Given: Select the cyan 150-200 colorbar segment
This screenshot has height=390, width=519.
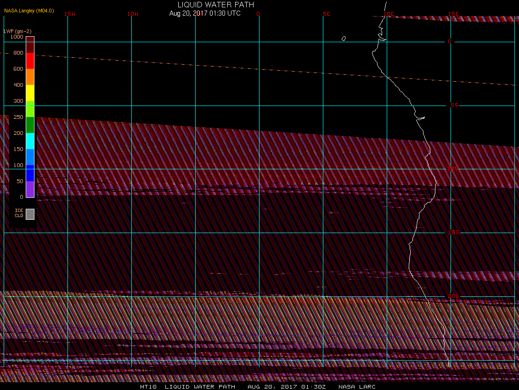Looking at the screenshot, I should (30, 141).
